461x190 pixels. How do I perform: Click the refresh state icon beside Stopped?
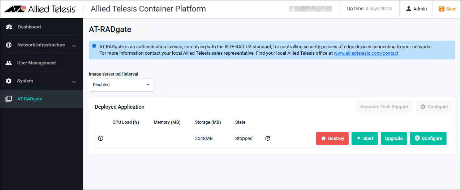[x=268, y=139]
